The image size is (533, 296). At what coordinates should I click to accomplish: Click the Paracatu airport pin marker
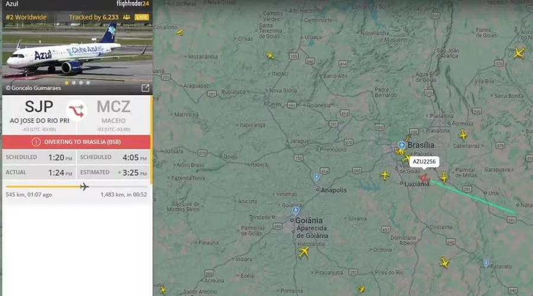(486, 263)
